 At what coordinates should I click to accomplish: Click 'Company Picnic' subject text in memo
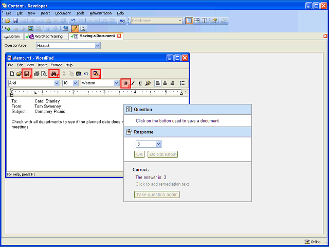(x=50, y=111)
